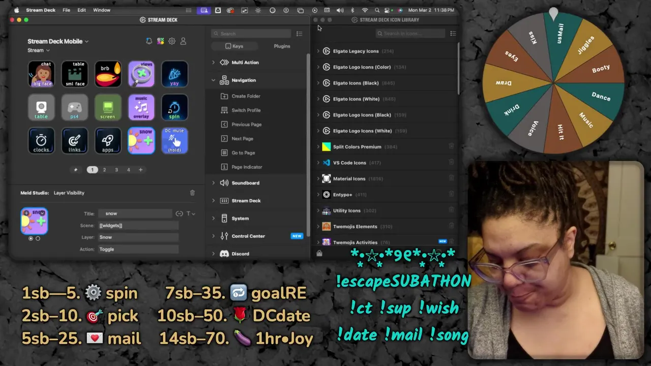Expand the System category
The width and height of the screenshot is (651, 366).
coord(213,219)
